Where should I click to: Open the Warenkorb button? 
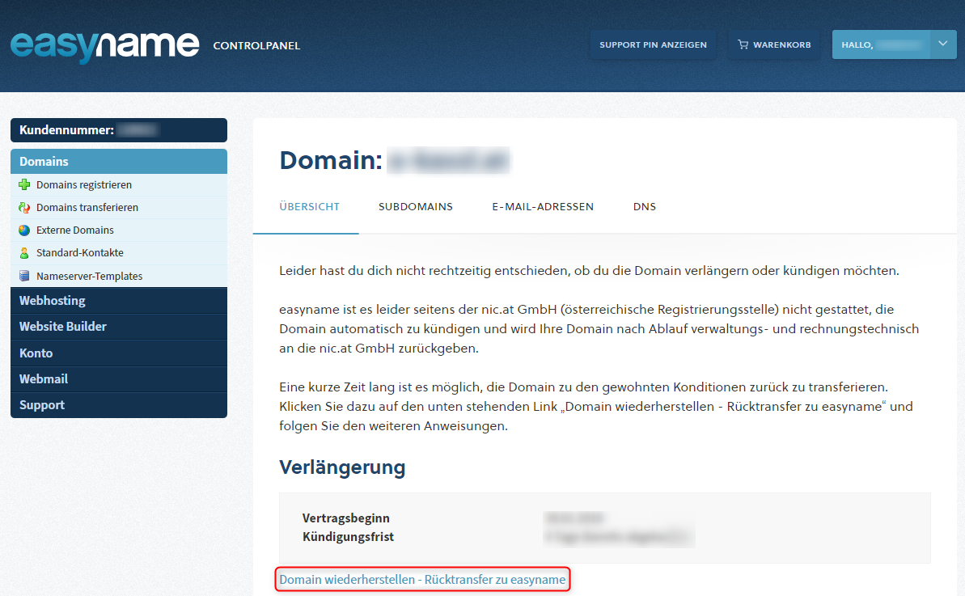774,44
